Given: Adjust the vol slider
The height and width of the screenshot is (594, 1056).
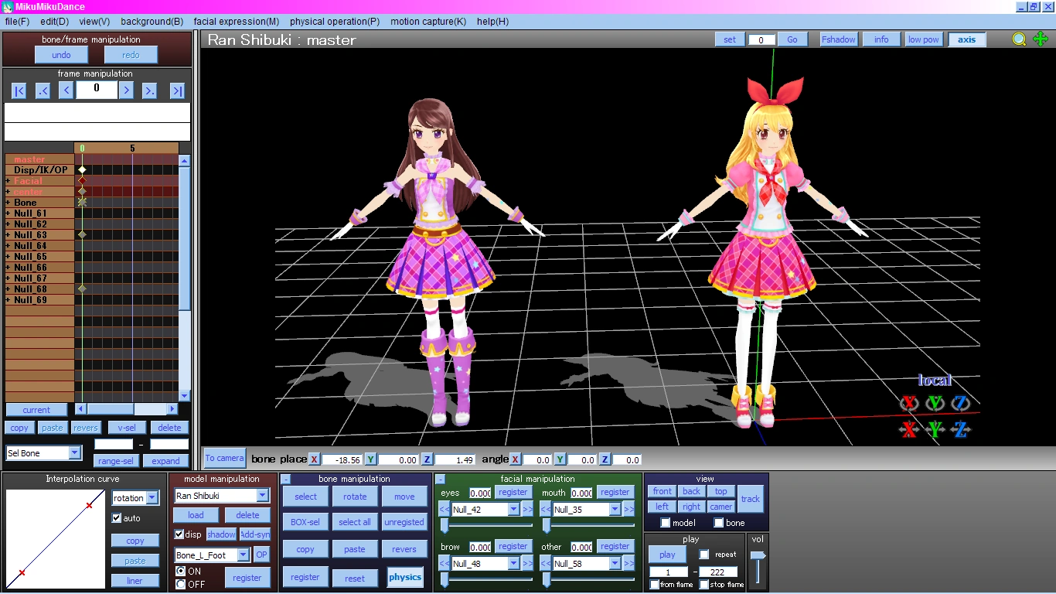Looking at the screenshot, I should tap(758, 557).
